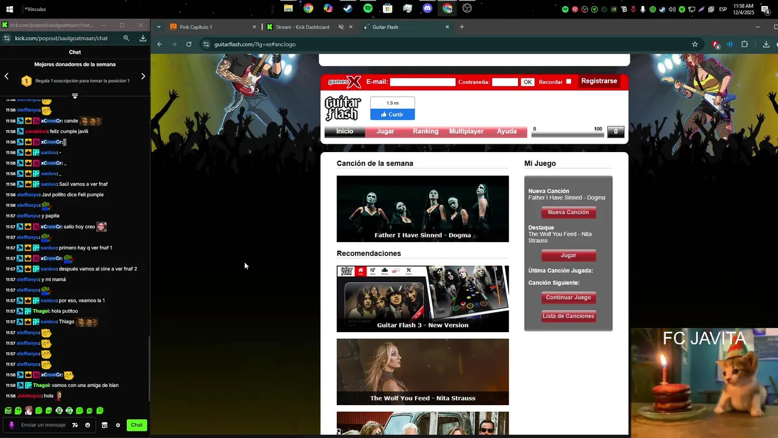The width and height of the screenshot is (778, 438).
Task: Switch to the Pink Capitulo 1 tab
Action: tap(213, 27)
